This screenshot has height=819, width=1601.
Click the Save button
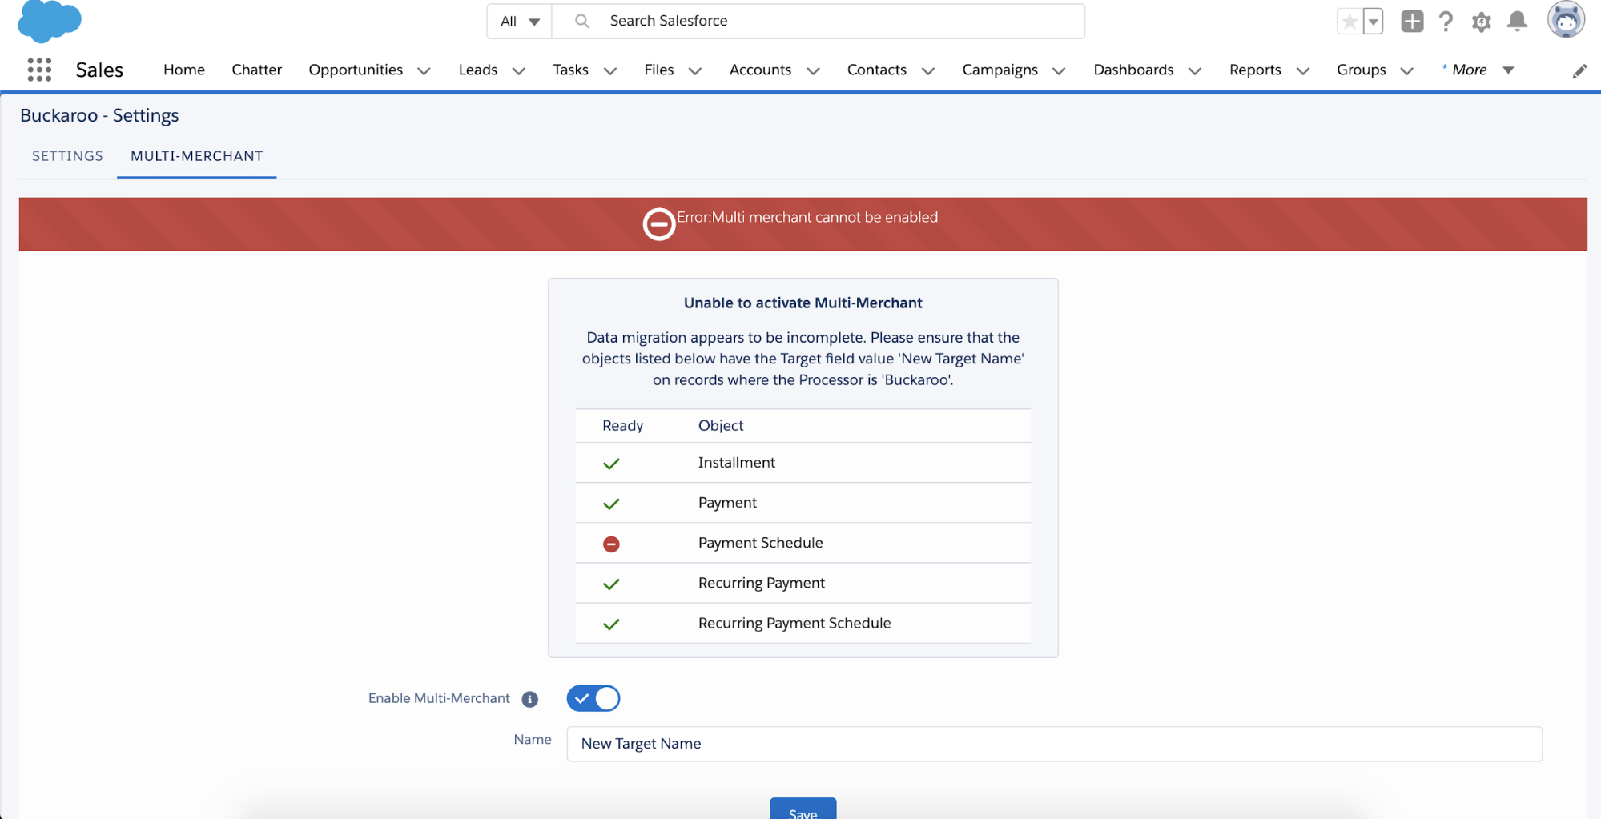coord(803,810)
